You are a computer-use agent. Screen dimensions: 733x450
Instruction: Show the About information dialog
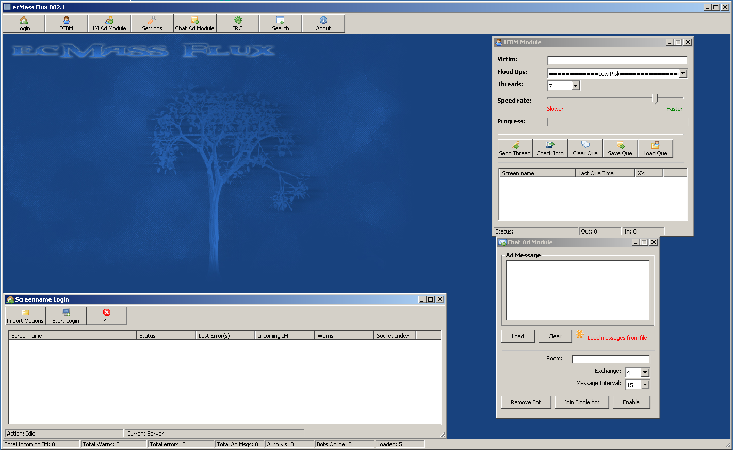click(x=323, y=24)
